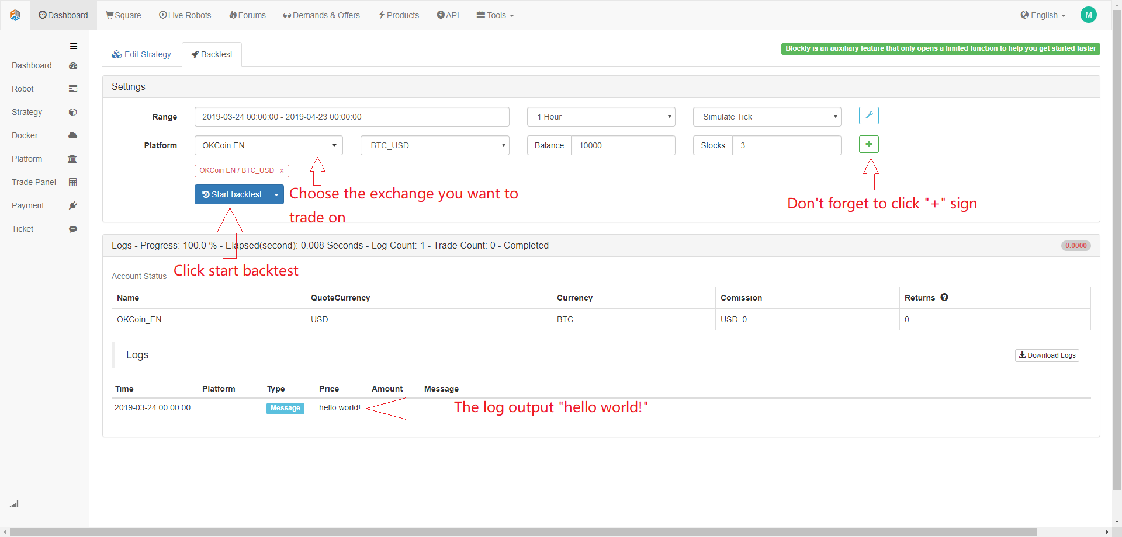Click the Robot list icon in sidebar
Image resolution: width=1122 pixels, height=537 pixels.
pyautogui.click(x=73, y=89)
